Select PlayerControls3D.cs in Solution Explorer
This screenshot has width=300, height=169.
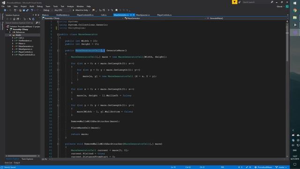click(x=27, y=55)
